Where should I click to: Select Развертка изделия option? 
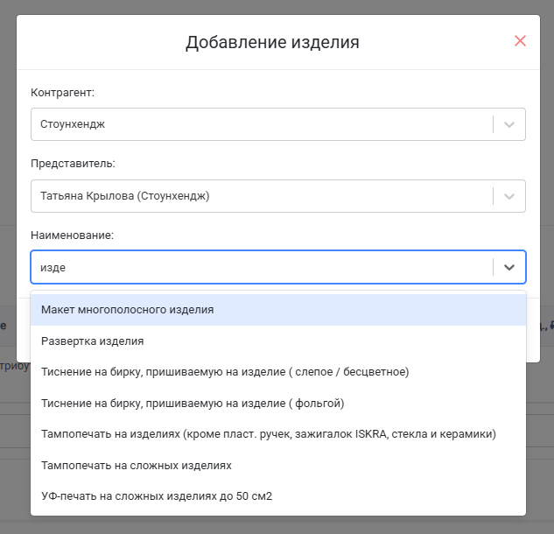(x=278, y=341)
